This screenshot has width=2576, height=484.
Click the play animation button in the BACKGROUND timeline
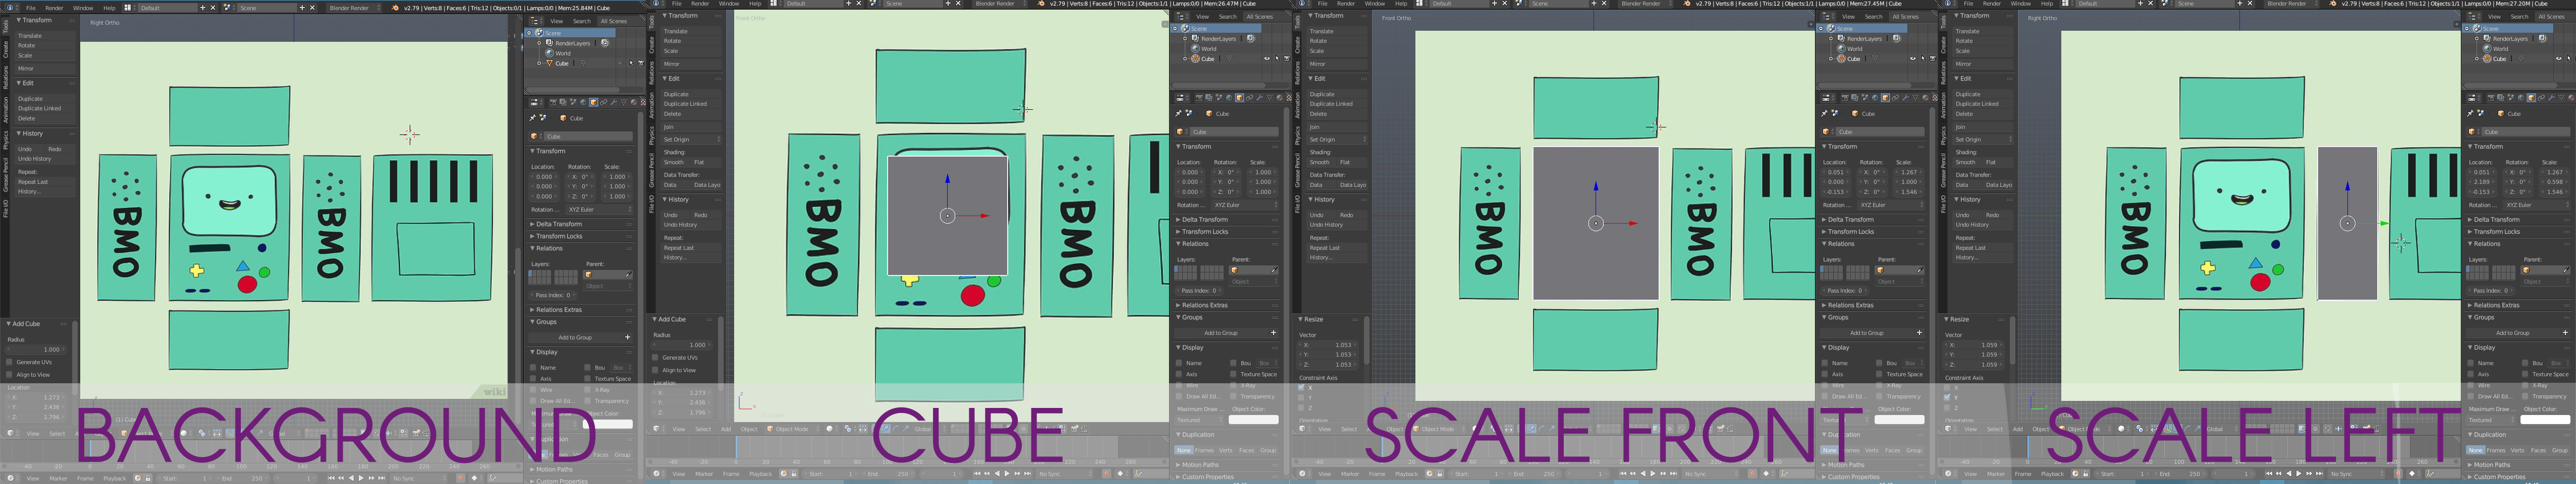[x=361, y=478]
